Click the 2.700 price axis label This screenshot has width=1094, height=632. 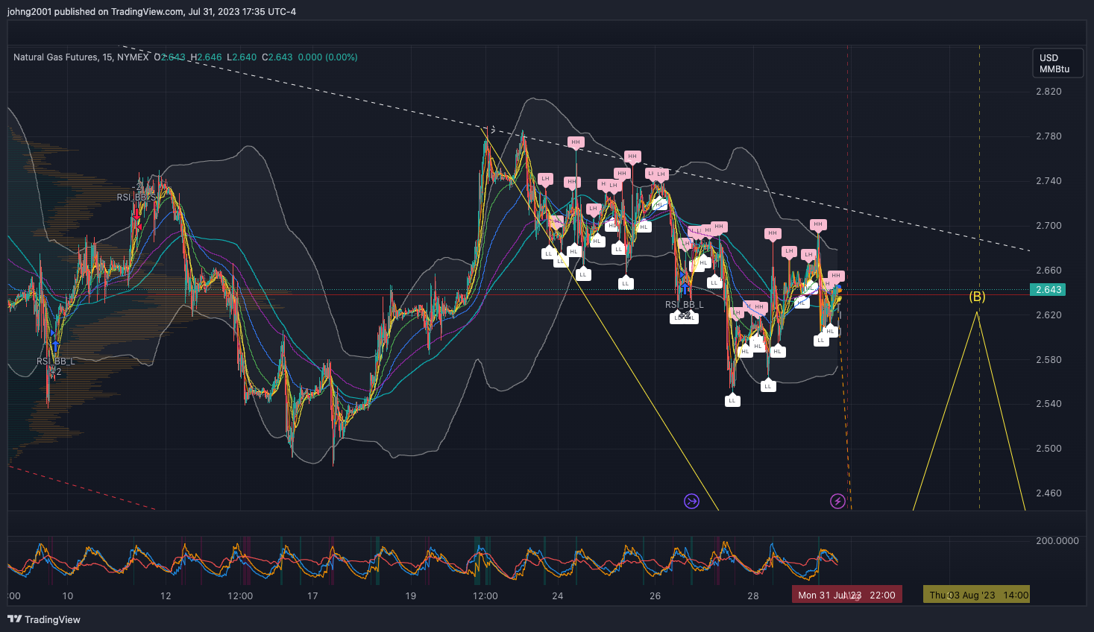tap(1049, 226)
